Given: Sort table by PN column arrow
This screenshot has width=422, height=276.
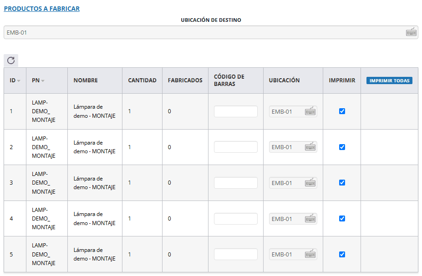Looking at the screenshot, I should point(43,80).
